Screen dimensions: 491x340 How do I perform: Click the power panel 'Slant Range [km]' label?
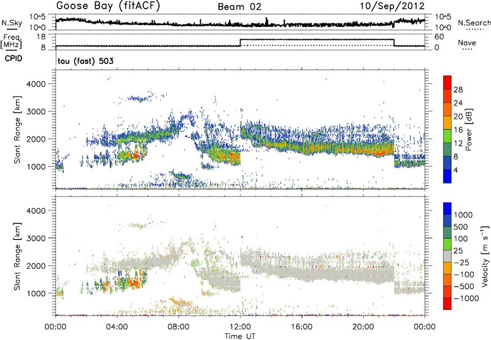[x=18, y=129]
